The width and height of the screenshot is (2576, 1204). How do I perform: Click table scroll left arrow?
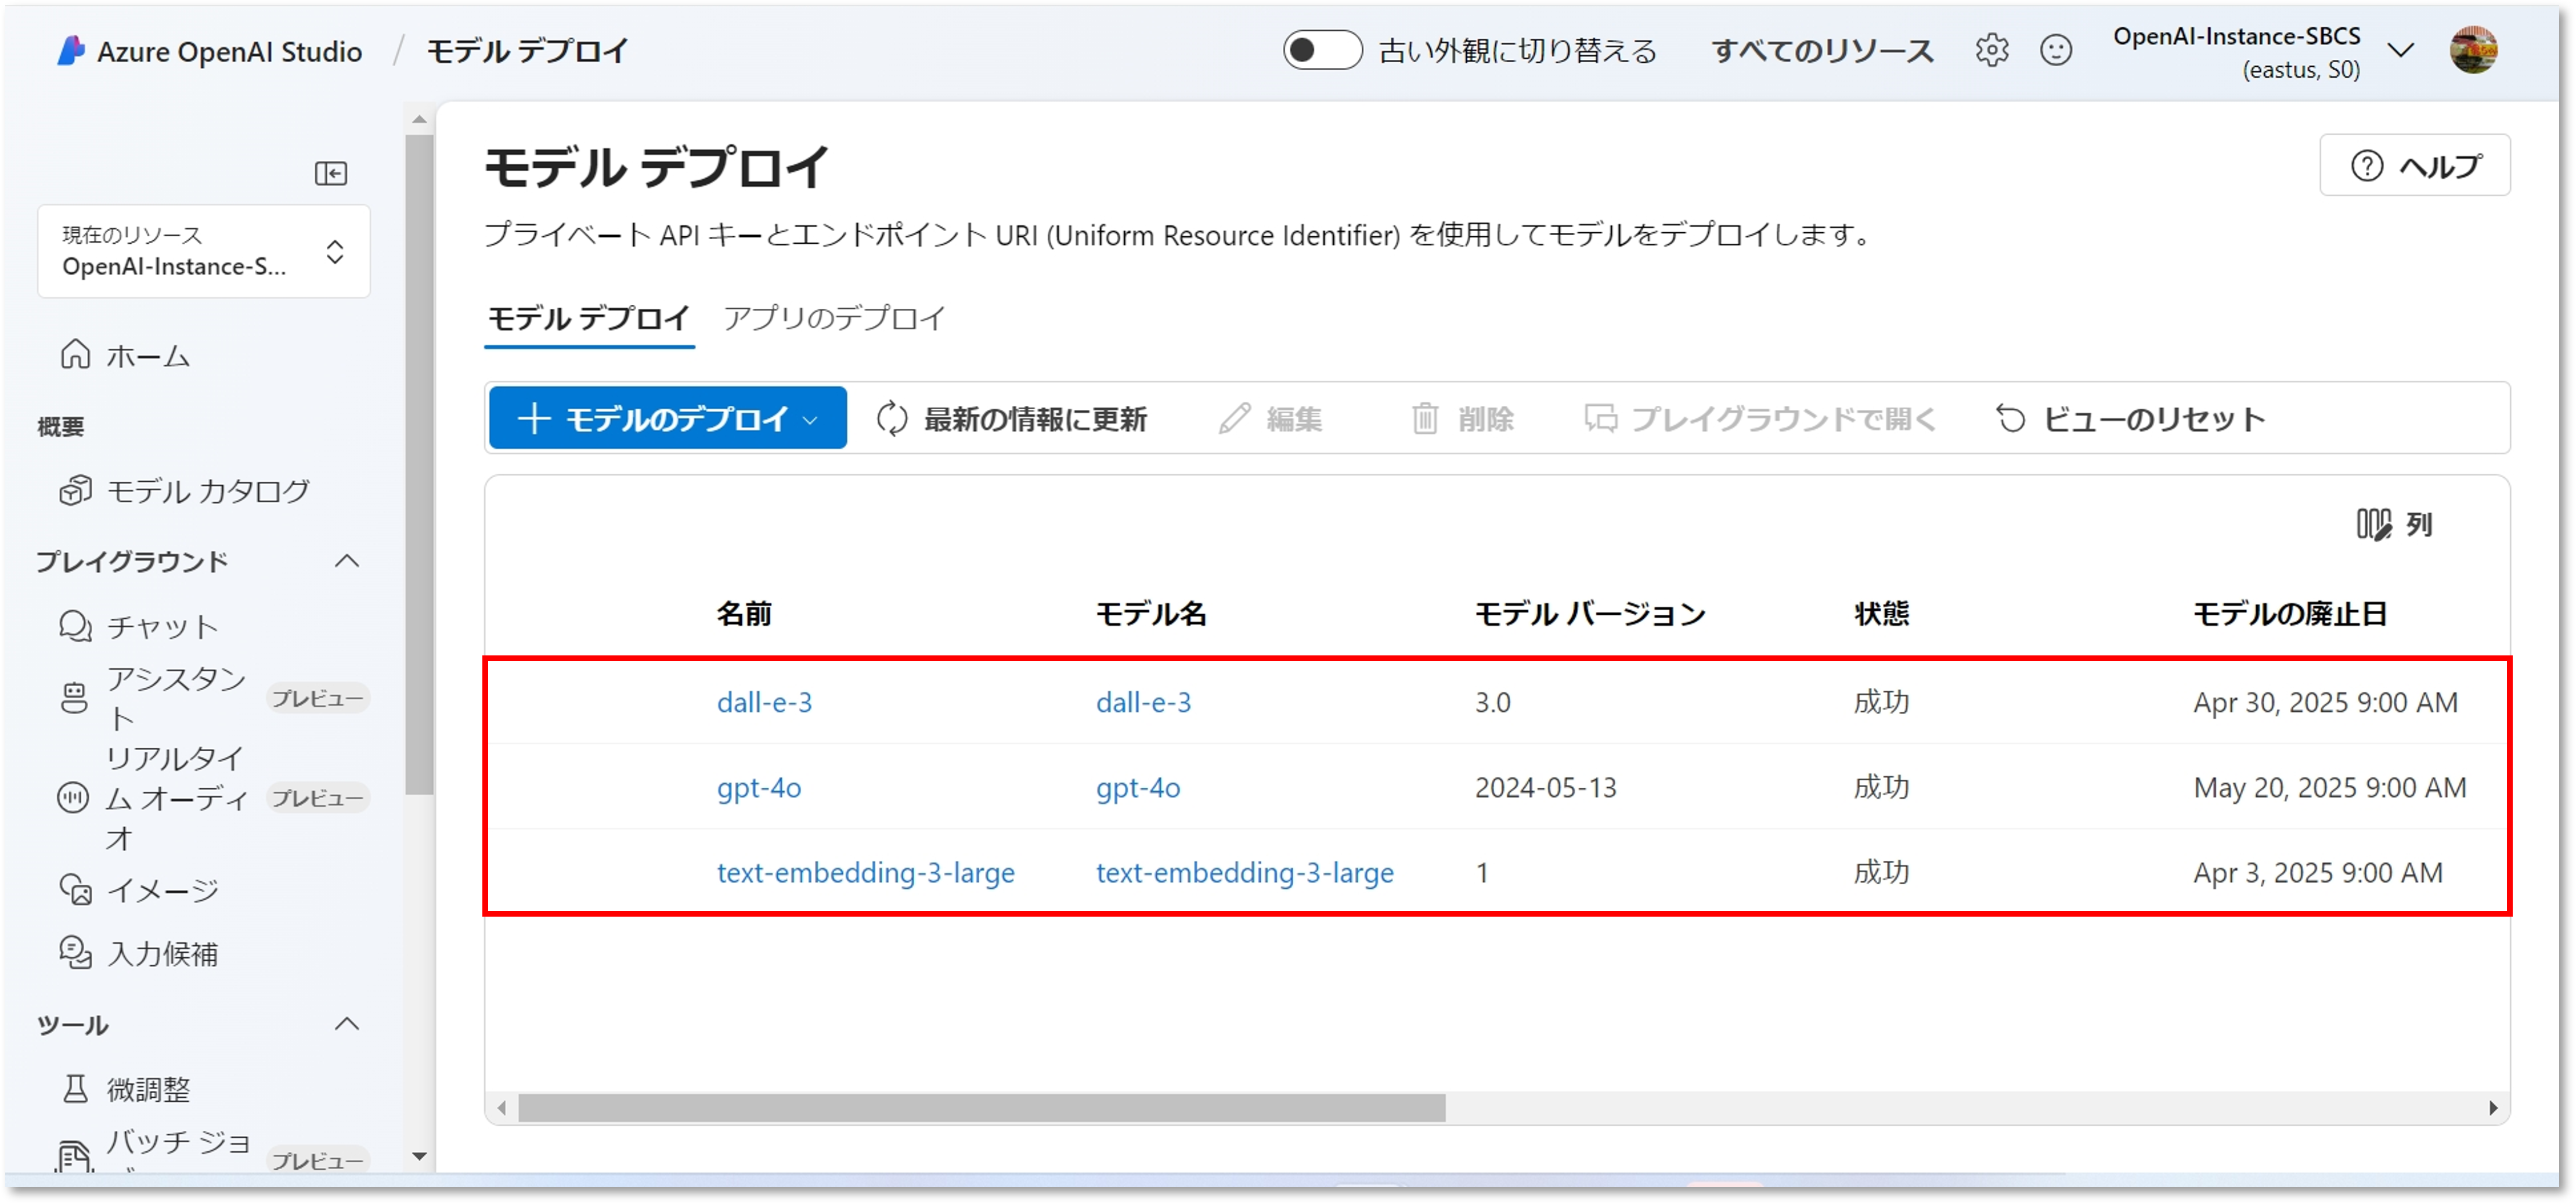[x=502, y=1107]
